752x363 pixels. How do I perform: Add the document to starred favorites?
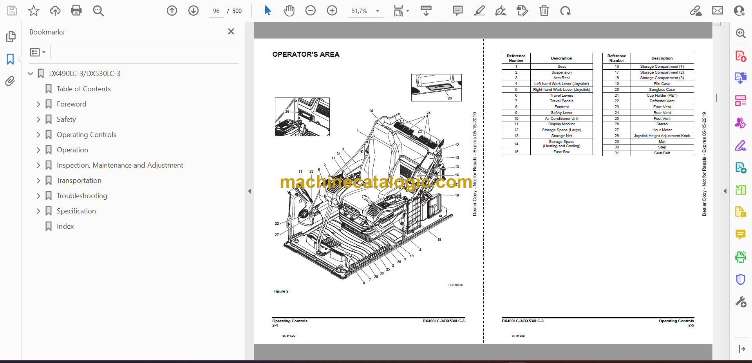click(34, 11)
